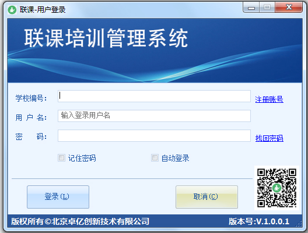Image resolution: width=308 pixels, height=233 pixels.
Task: Click the 版本号:V.1.0.0.1 version label
Action: click(259, 221)
